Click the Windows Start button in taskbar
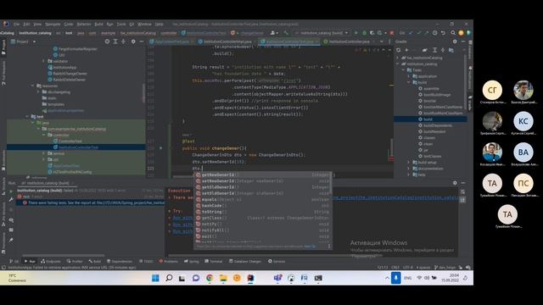Viewport: 543px width, 305px height. pos(155,278)
